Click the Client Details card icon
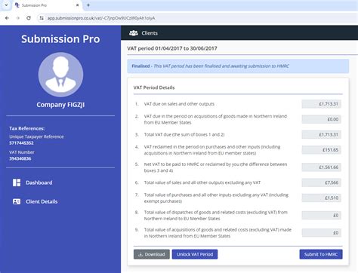The height and width of the screenshot is (273, 358). [17, 201]
